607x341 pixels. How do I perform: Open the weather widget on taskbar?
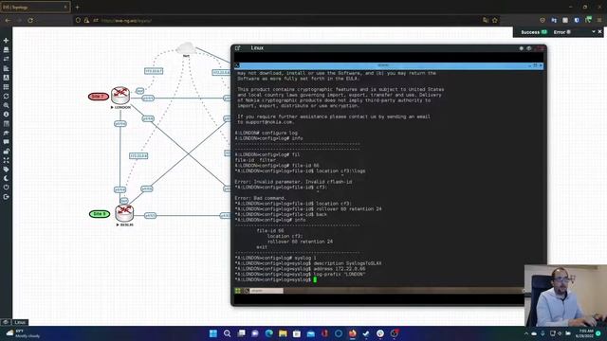coord(23,333)
